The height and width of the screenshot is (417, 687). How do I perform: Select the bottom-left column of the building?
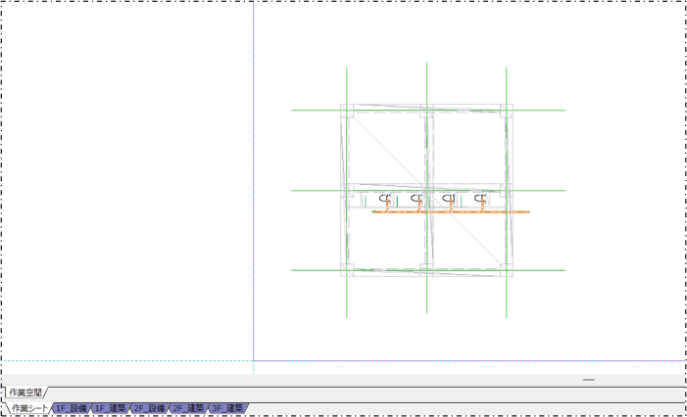point(346,270)
